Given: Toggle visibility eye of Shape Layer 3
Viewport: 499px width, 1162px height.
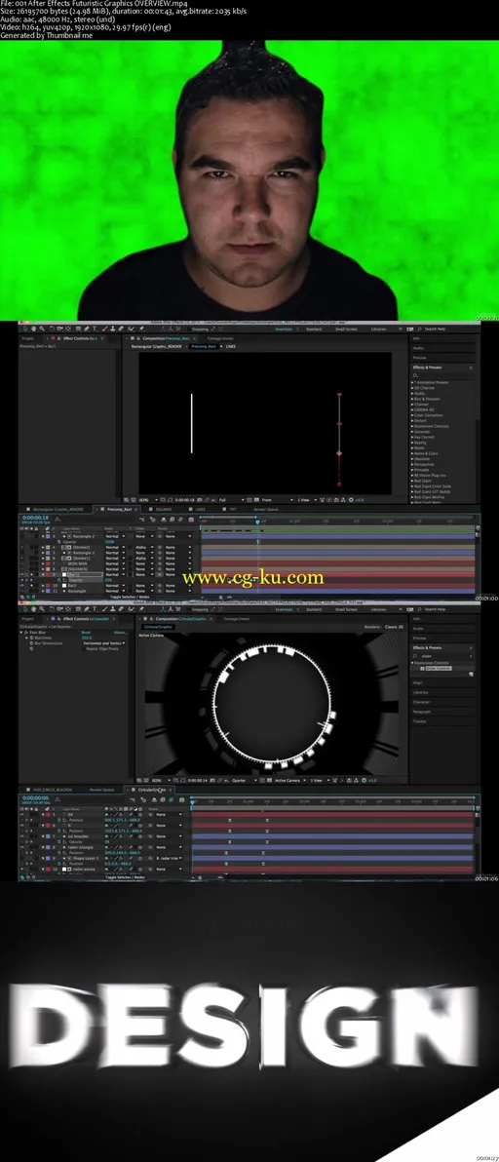Looking at the screenshot, I should click(21, 858).
